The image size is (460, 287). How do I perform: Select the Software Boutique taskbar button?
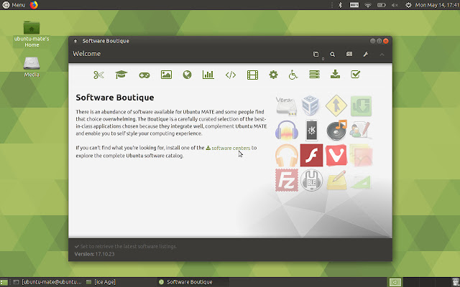[193, 282]
